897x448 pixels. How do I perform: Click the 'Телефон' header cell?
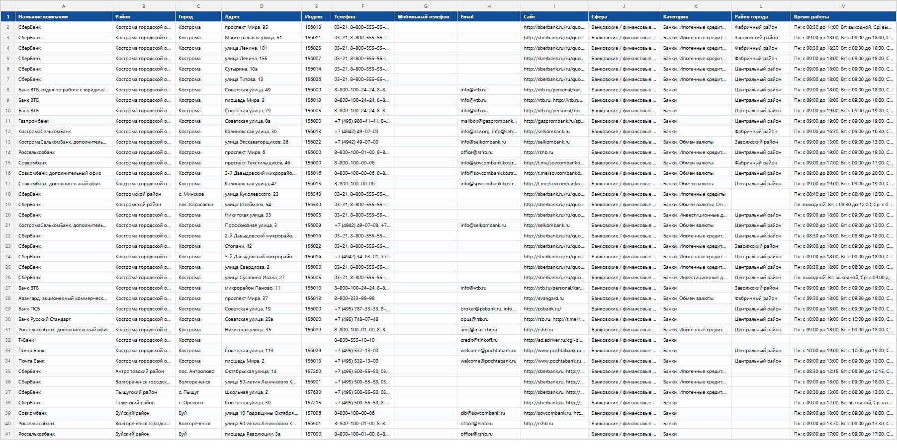tap(362, 16)
